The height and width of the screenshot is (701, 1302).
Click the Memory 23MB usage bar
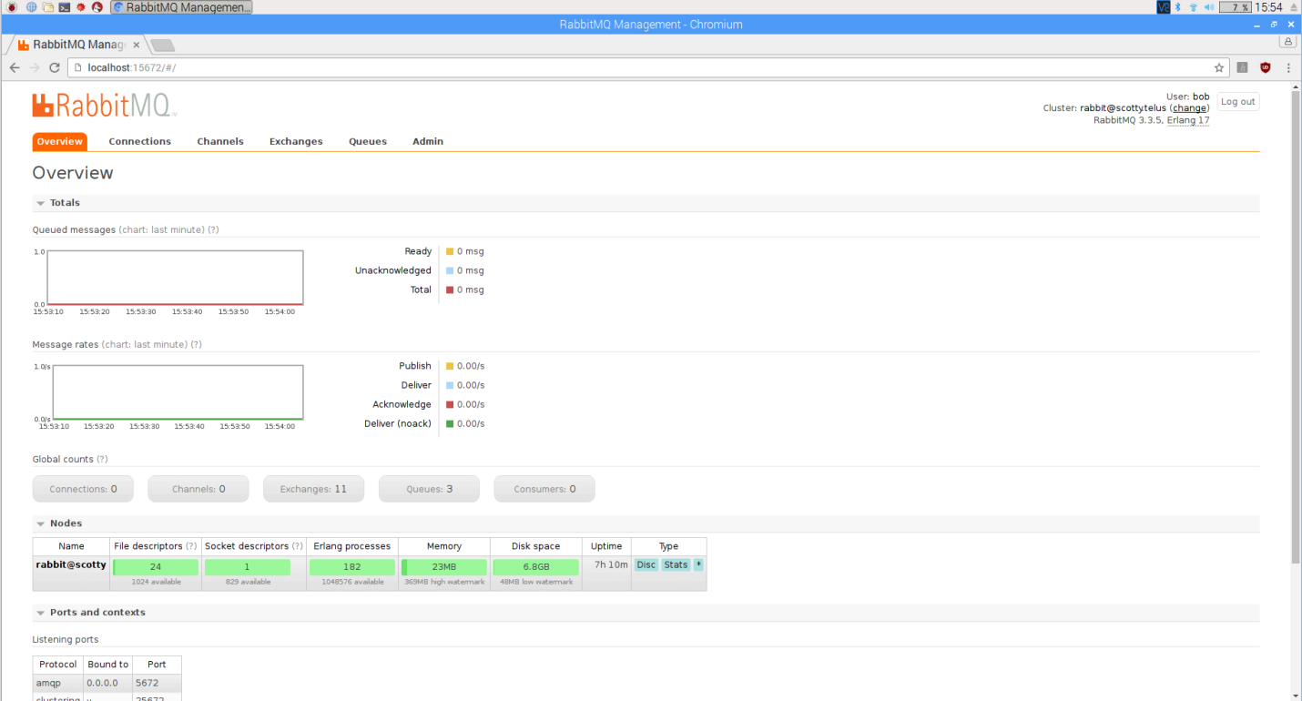click(444, 567)
